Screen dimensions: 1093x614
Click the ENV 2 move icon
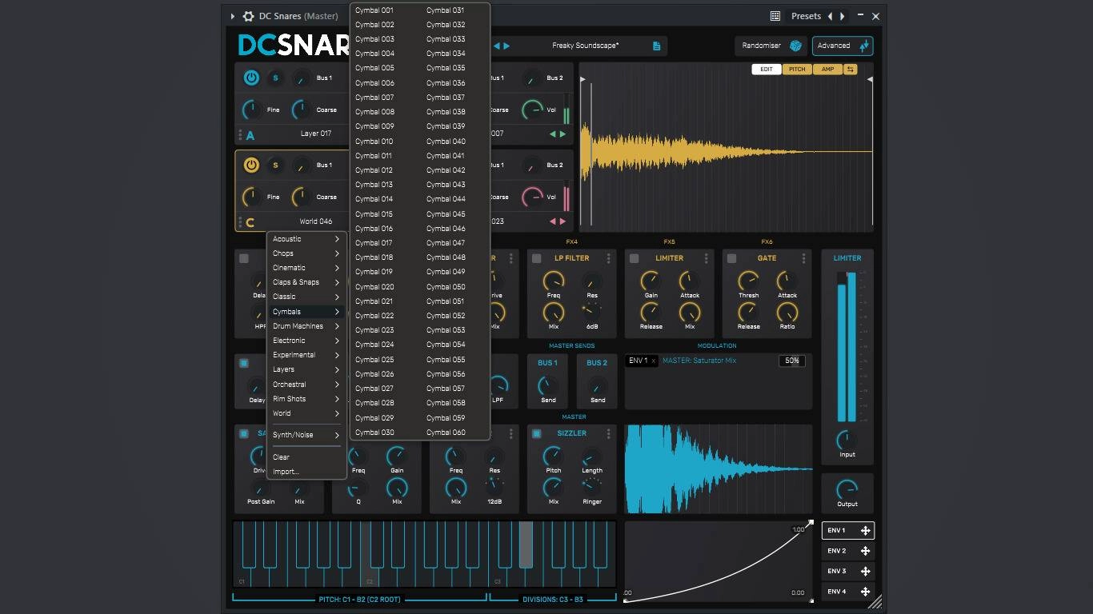click(x=865, y=551)
